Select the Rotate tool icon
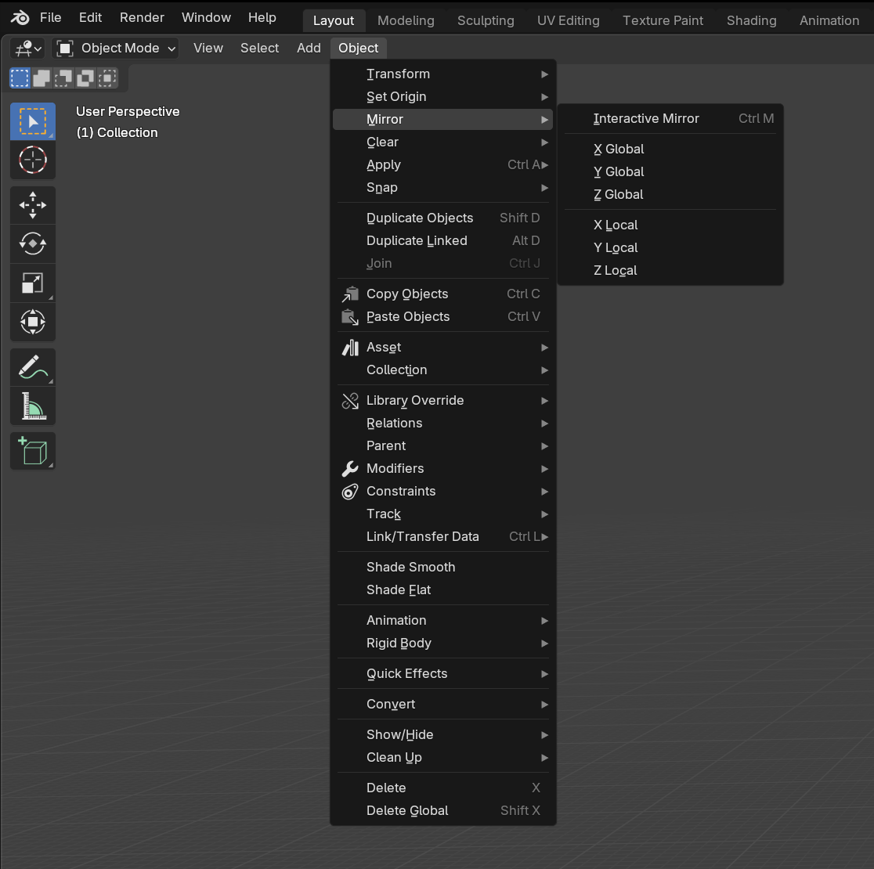This screenshot has height=869, width=874. (x=32, y=243)
